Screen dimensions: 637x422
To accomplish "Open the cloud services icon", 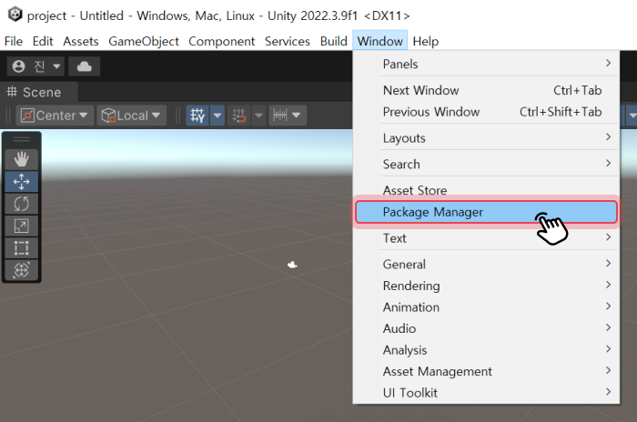I will (x=85, y=66).
